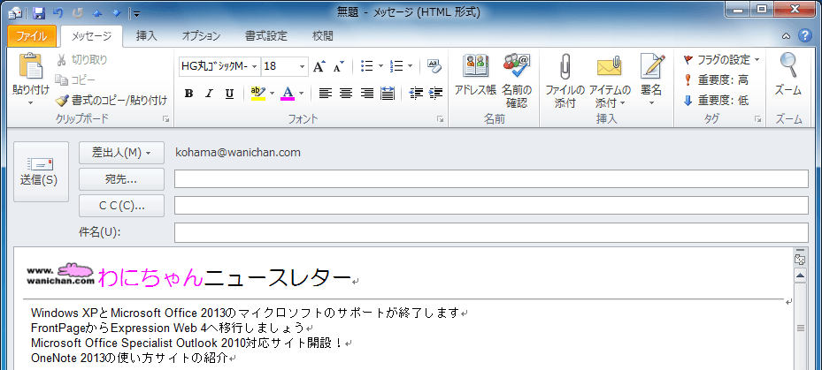Center the text
822x370 pixels.
point(345,94)
